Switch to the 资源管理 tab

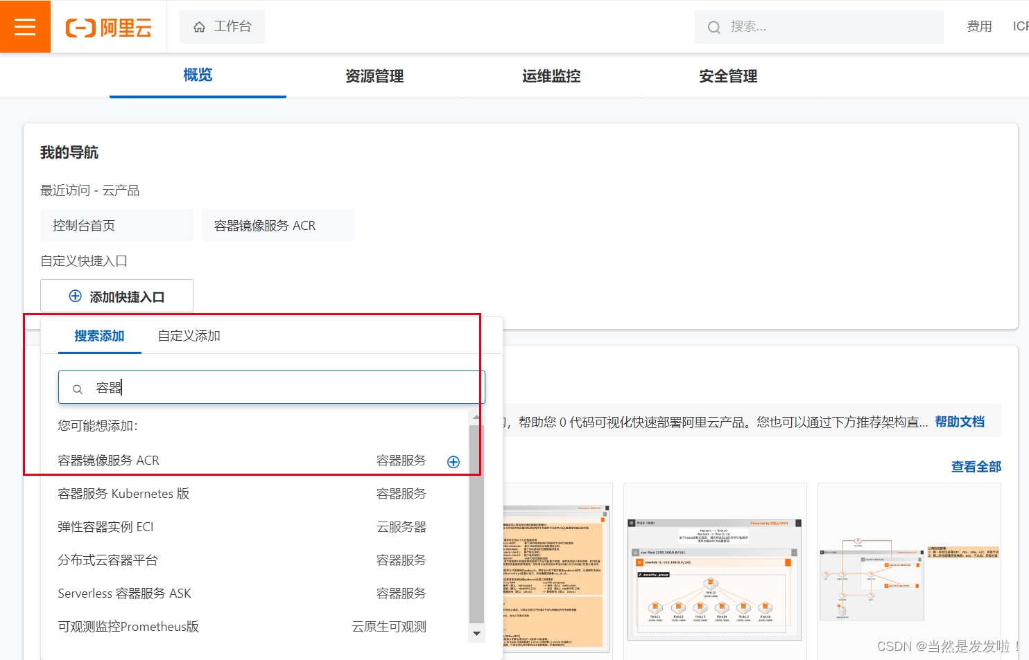pos(374,76)
